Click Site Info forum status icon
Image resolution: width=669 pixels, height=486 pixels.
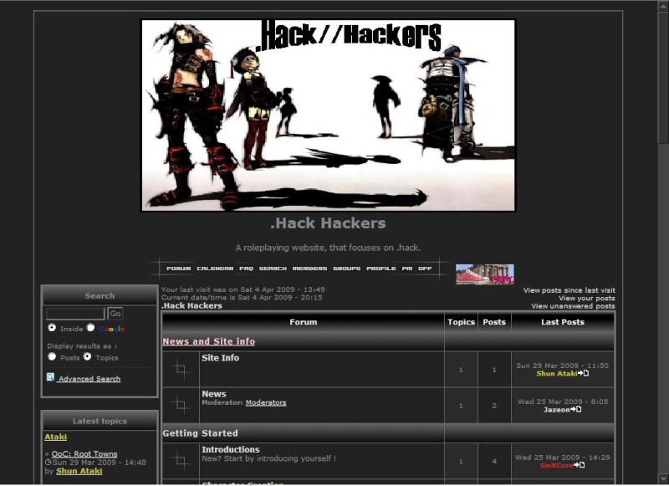[x=181, y=369]
